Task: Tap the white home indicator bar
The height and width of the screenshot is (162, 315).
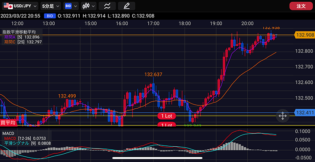Action: [x=157, y=158]
